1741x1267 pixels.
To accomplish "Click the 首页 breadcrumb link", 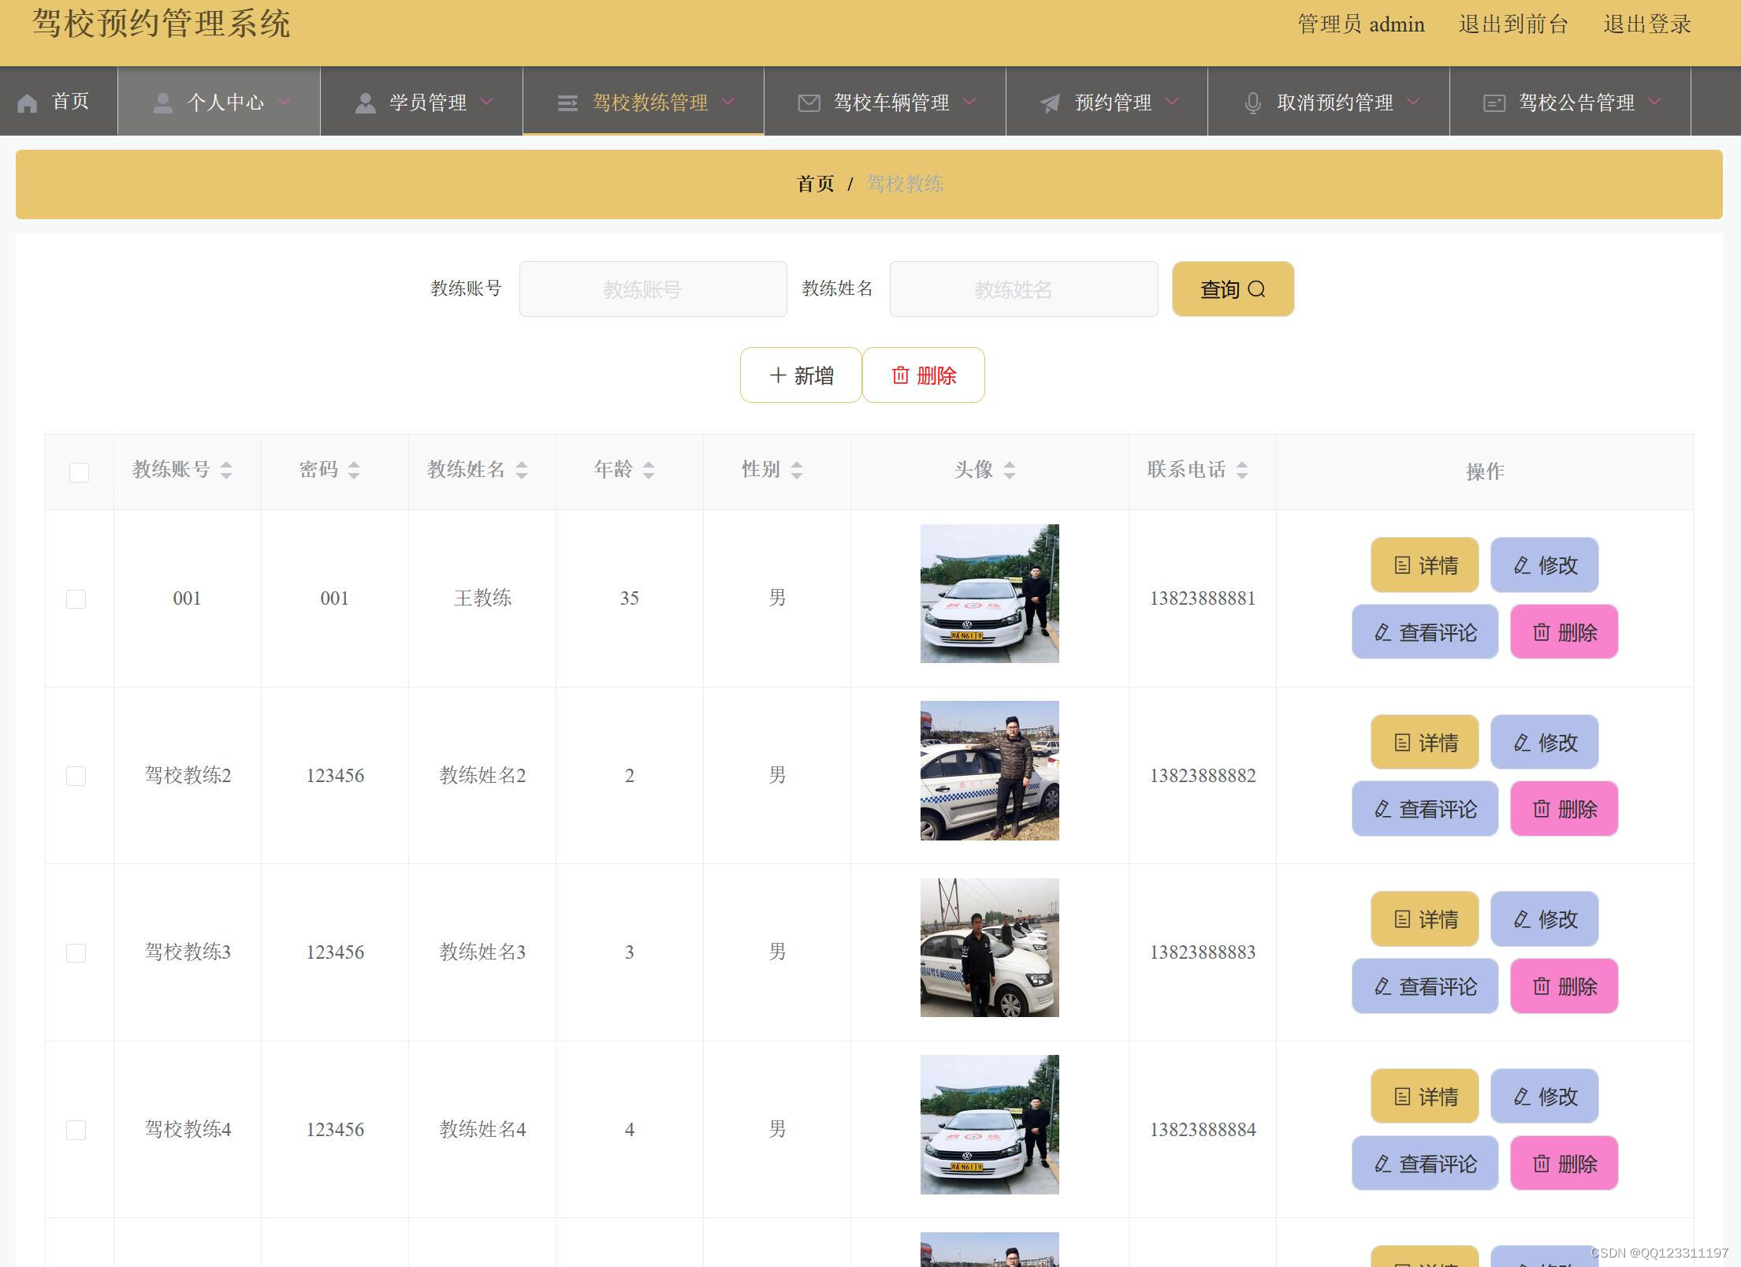I will click(x=816, y=184).
